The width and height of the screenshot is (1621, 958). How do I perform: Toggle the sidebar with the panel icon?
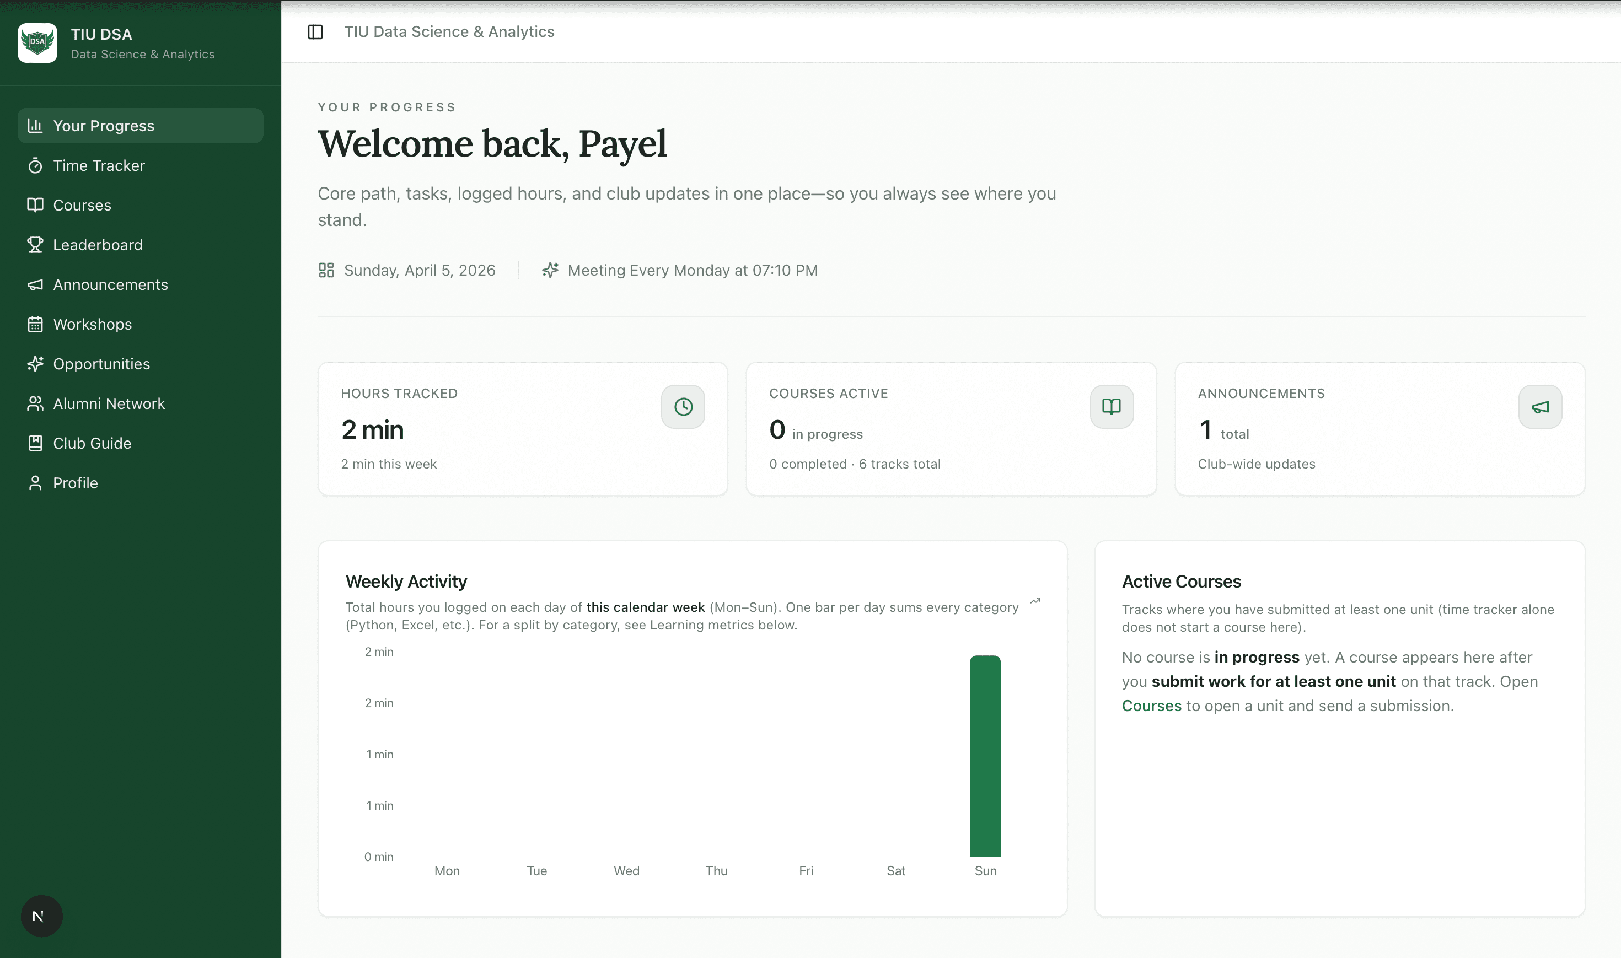click(316, 31)
